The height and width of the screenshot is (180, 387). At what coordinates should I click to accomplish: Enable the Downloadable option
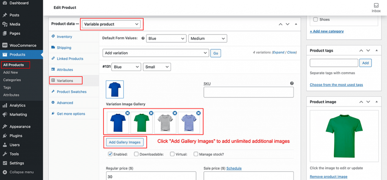(x=136, y=154)
